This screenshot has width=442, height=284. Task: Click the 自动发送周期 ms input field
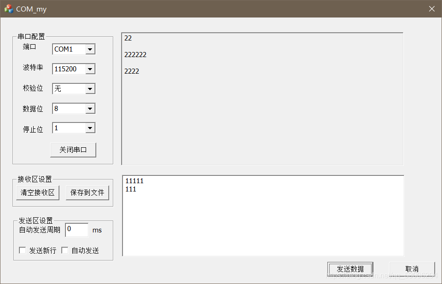(77, 230)
